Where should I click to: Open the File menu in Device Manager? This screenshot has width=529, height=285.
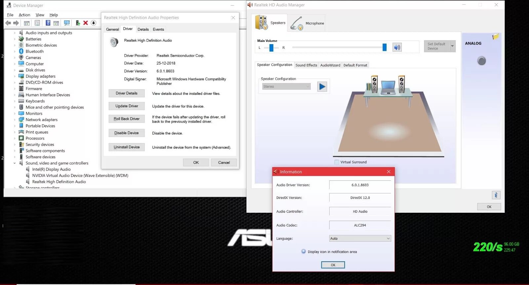[x=10, y=15]
